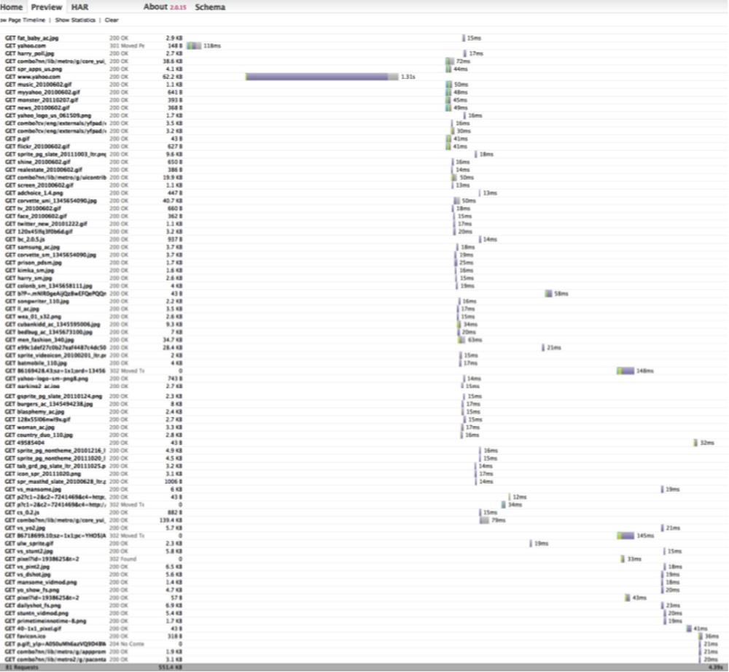Clear the current HAR preview
The width and height of the screenshot is (729, 672).
click(x=110, y=20)
